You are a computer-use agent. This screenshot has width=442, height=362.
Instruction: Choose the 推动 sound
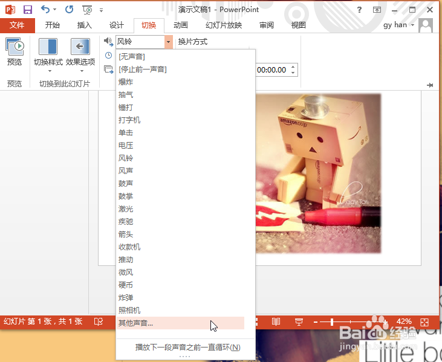pyautogui.click(x=180, y=259)
